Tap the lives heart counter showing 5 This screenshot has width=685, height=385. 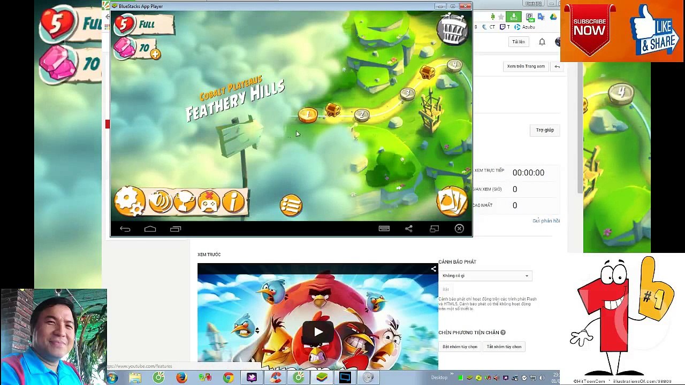125,25
